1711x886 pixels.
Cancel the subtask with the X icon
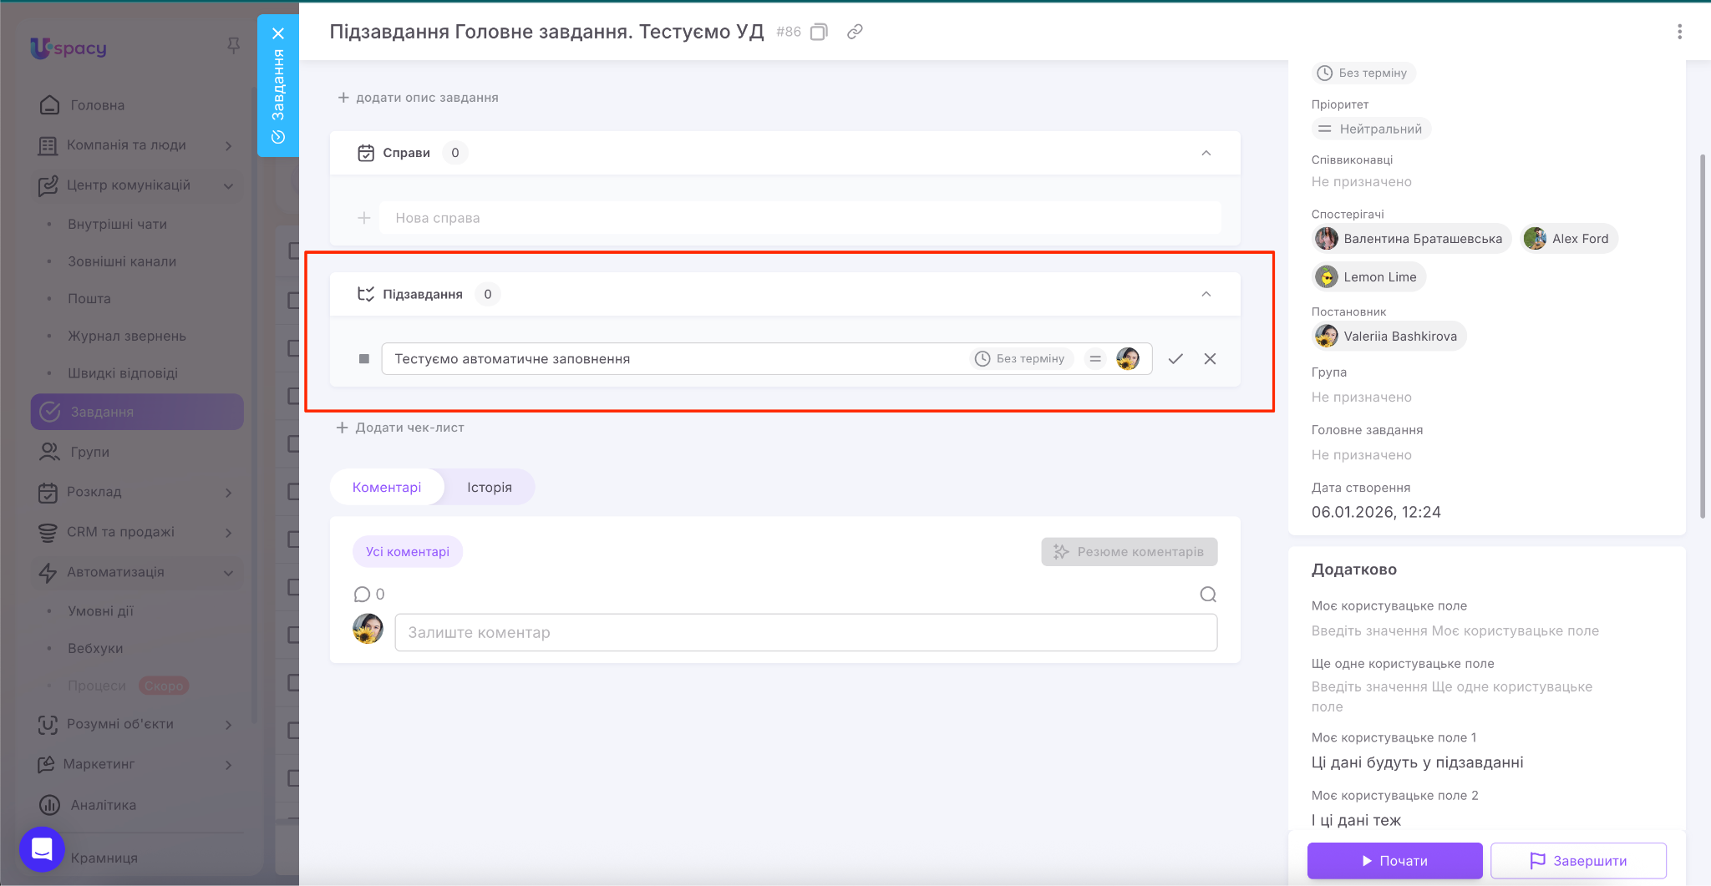1210,359
